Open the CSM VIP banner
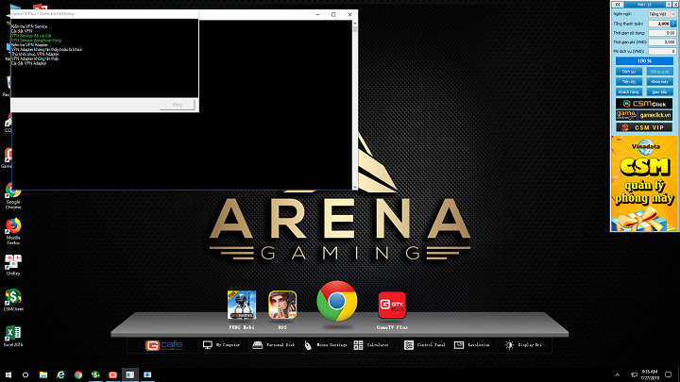This screenshot has width=680, height=382. 644,127
